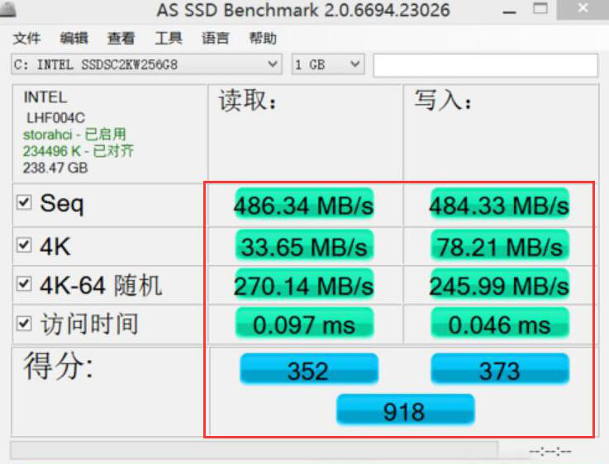
Task: Click the storahci - 已启用 driver status
Action: (x=74, y=135)
